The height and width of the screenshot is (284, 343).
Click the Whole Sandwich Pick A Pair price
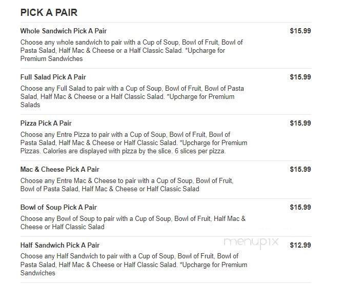[x=300, y=31]
